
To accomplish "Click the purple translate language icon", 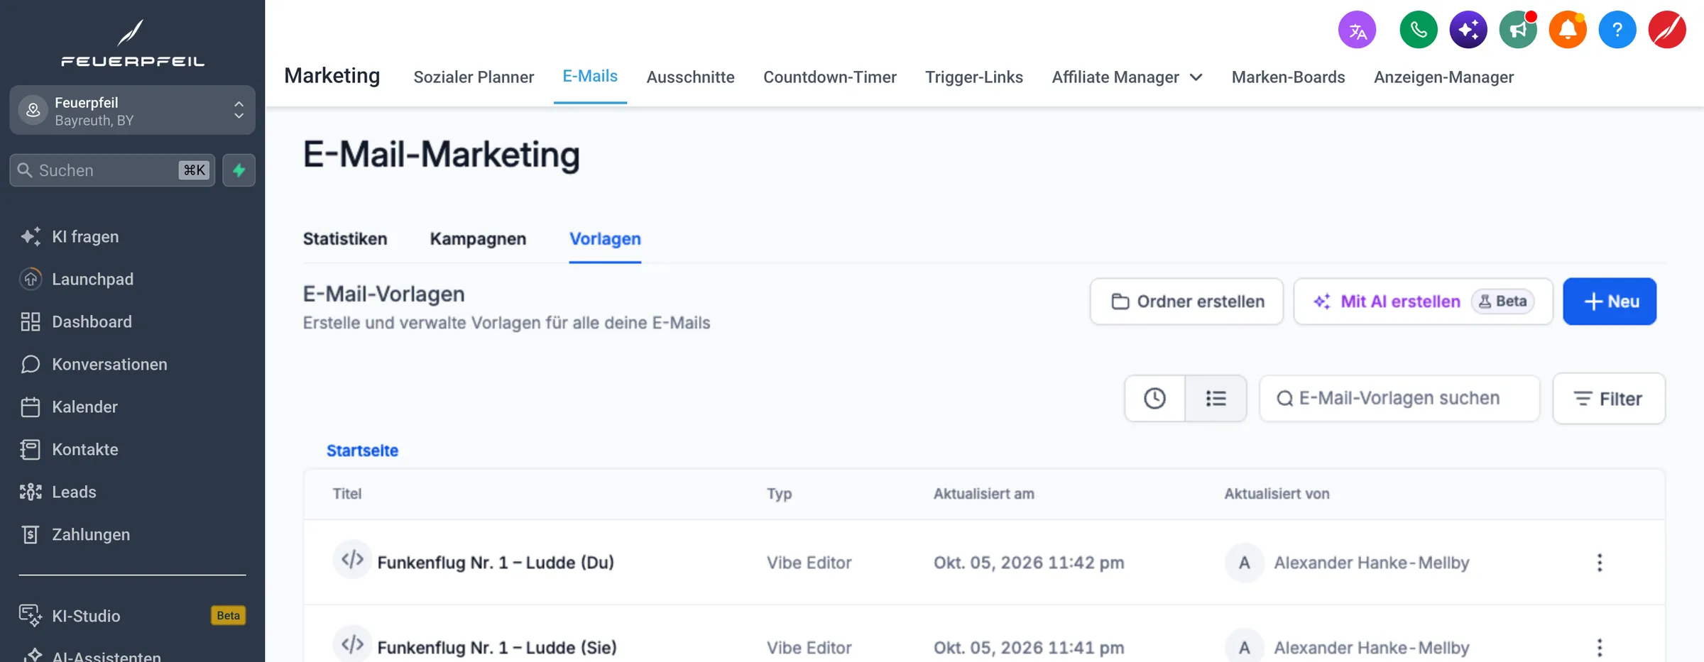I will [1357, 30].
